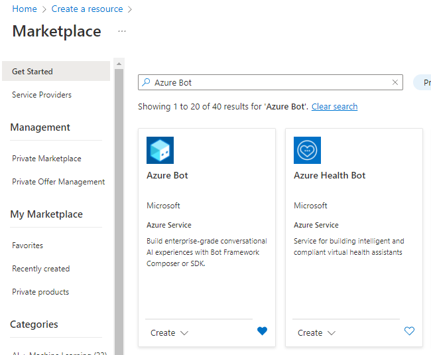Viewport: 431px width, 355px height.
Task: Click the cut-off filter pill next to the search box
Action: (422, 82)
